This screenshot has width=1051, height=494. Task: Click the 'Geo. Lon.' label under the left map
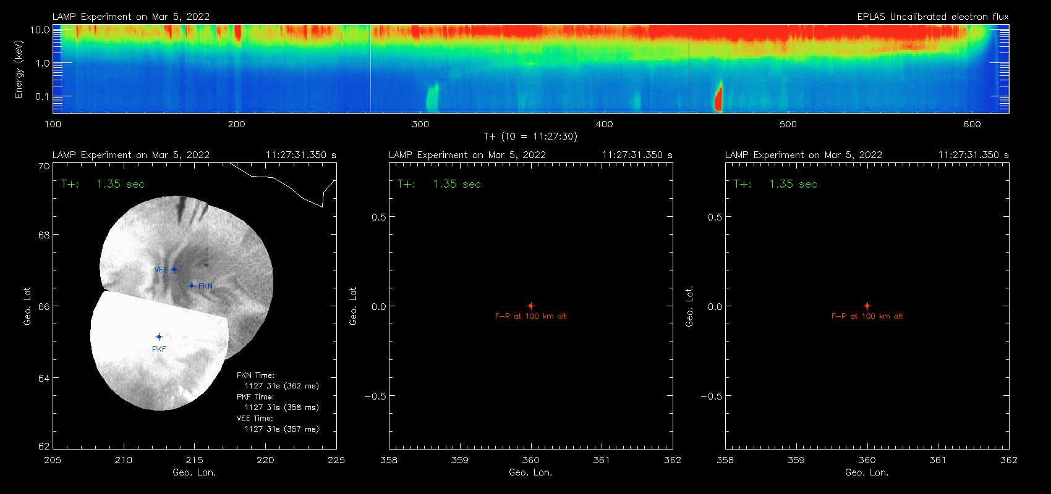click(x=194, y=472)
